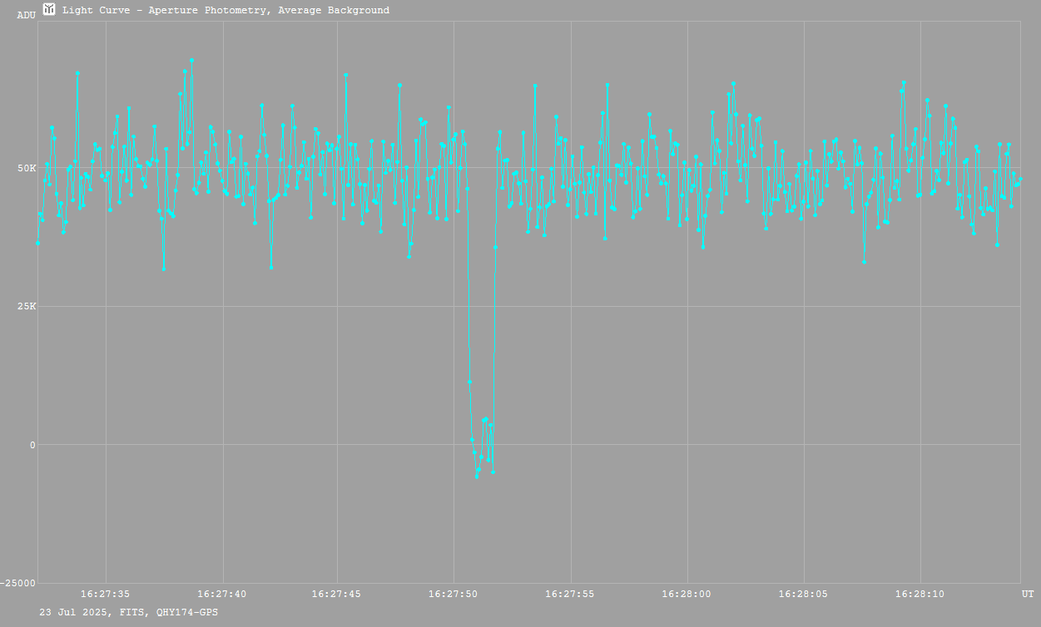Click the 25K y-axis label
The image size is (1041, 627).
tap(27, 307)
